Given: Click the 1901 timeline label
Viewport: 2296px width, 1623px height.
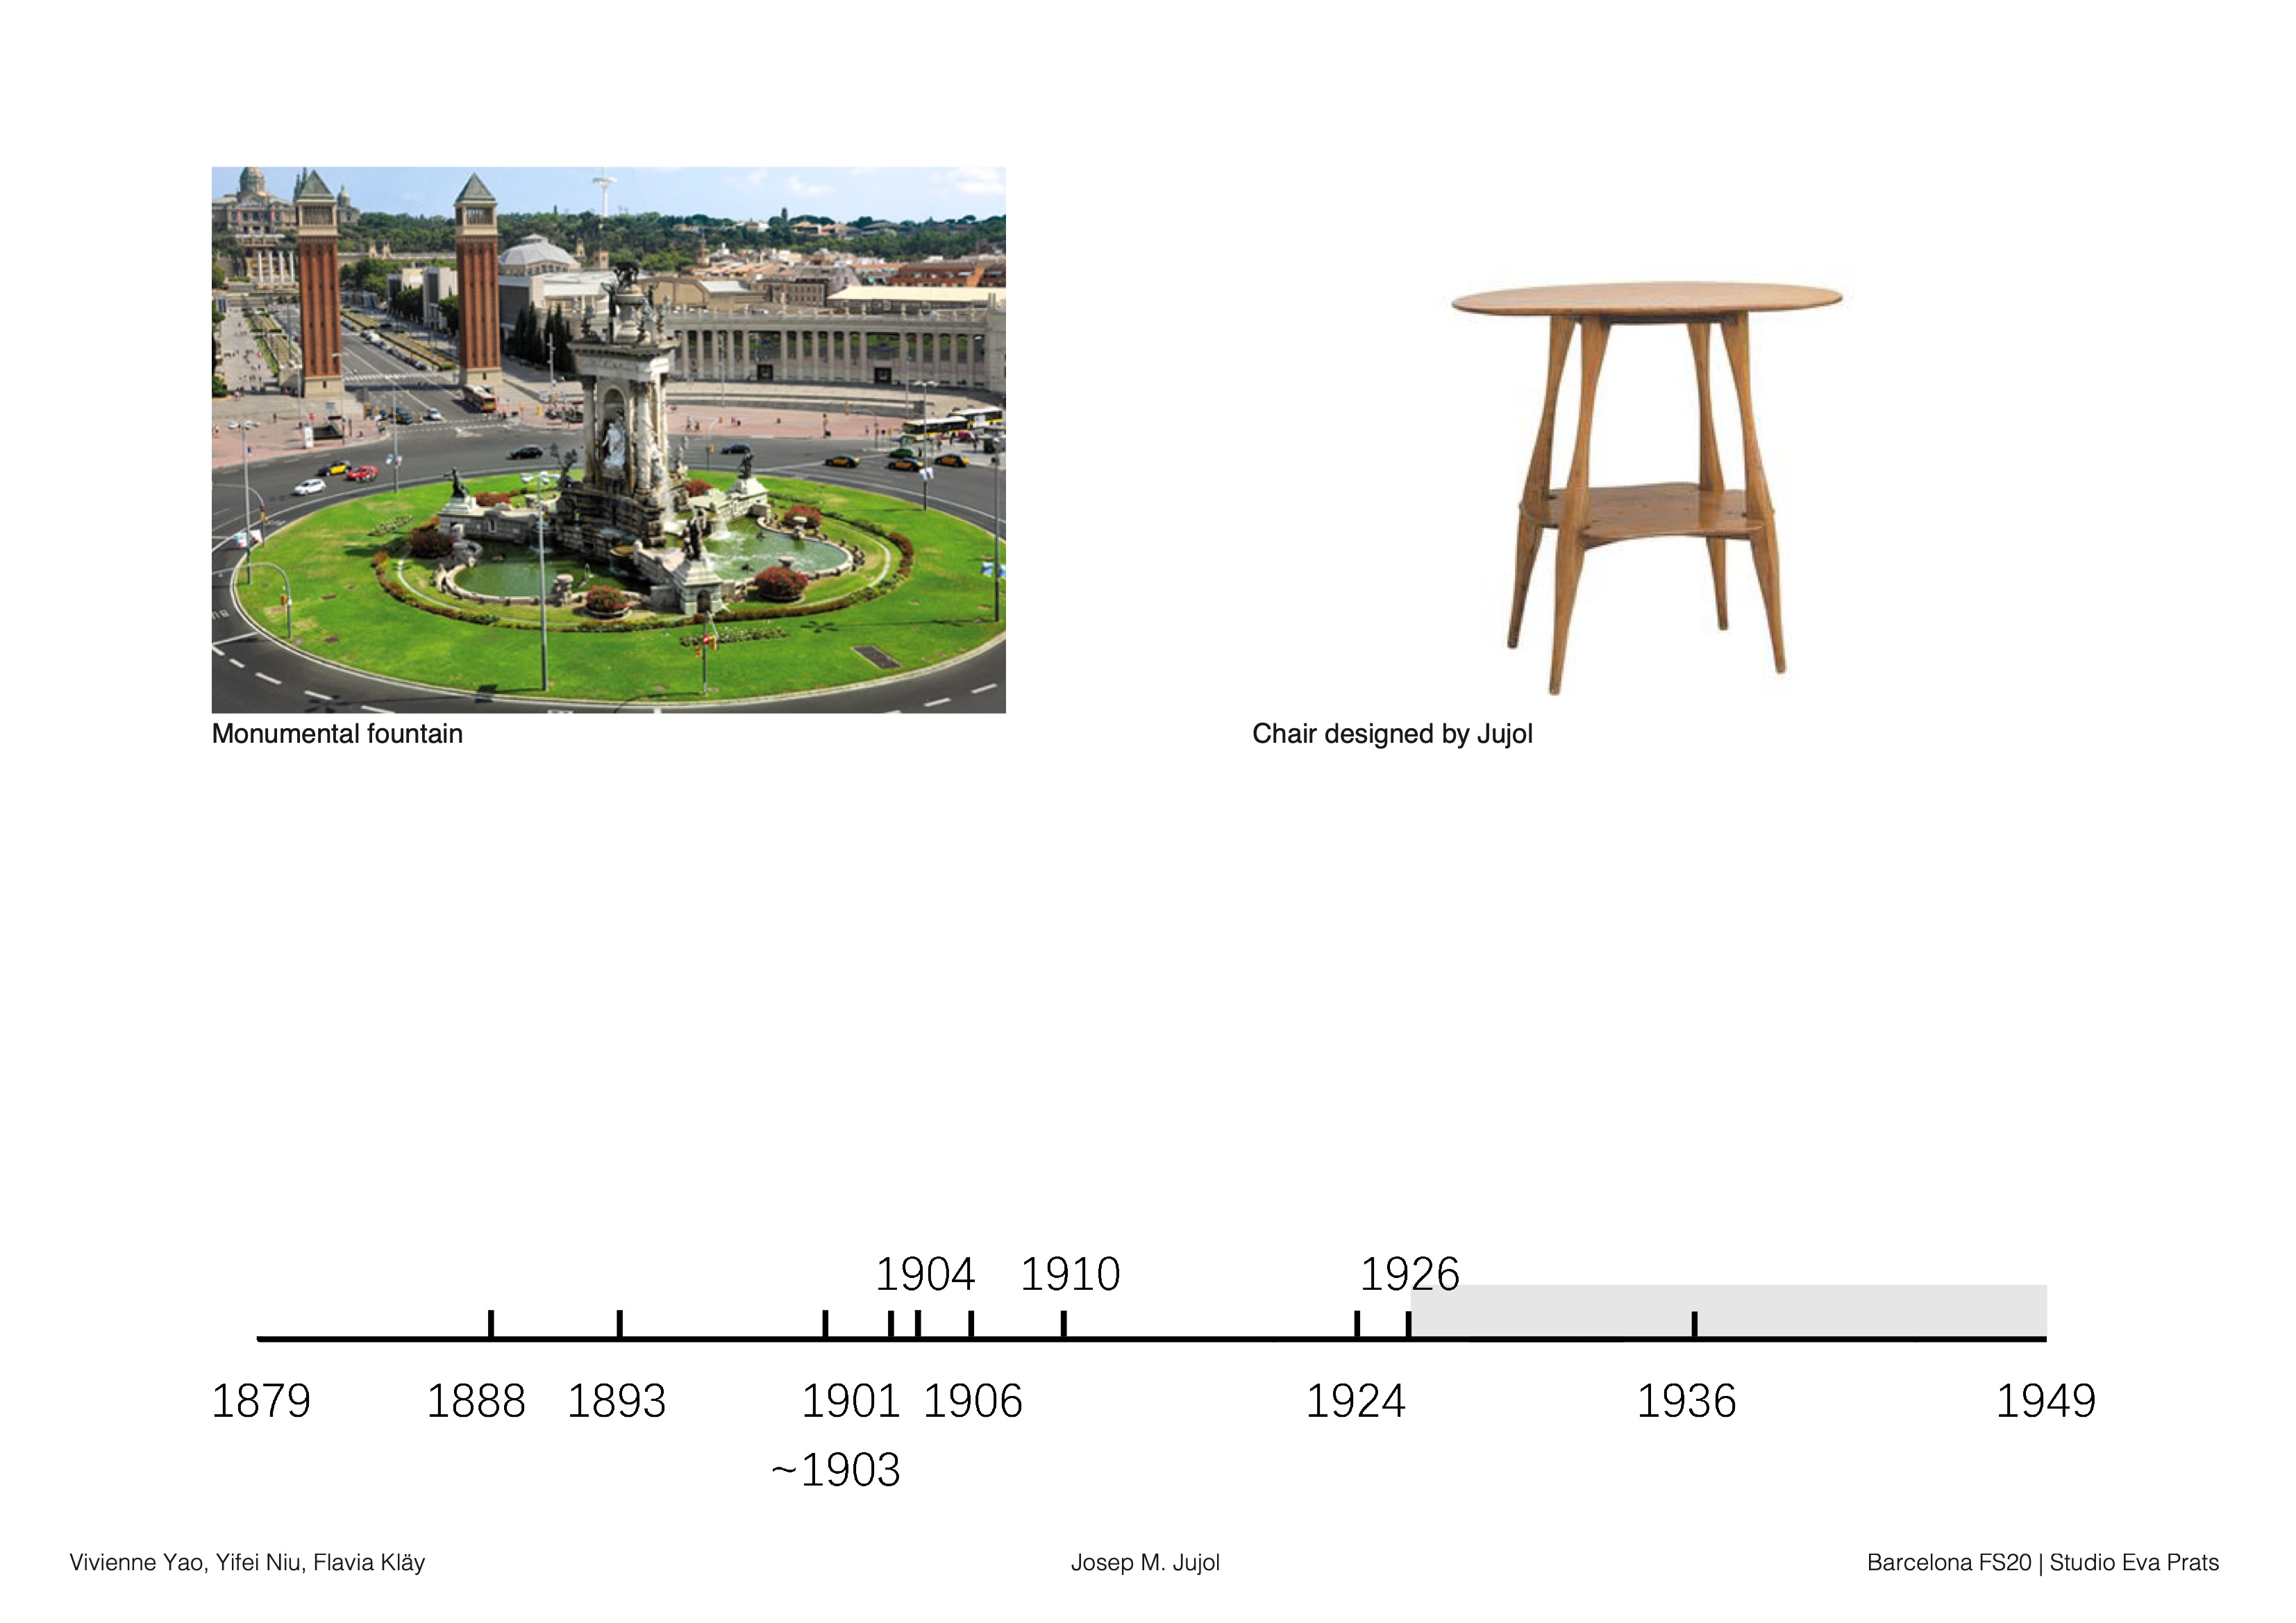Looking at the screenshot, I should [x=851, y=1401].
